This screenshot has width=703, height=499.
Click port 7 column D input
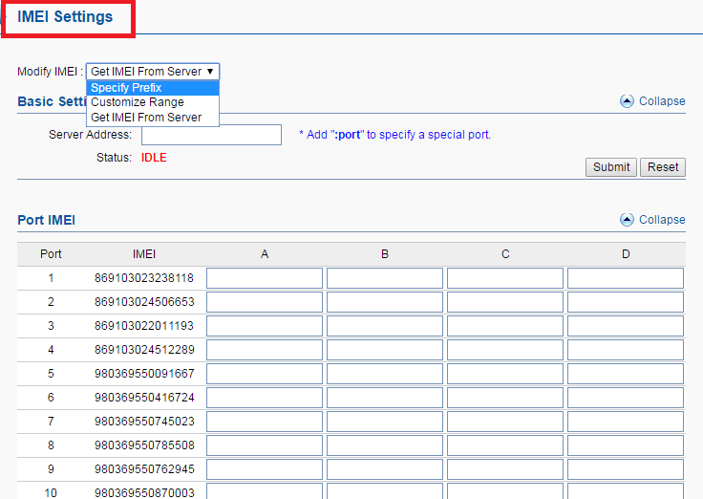pyautogui.click(x=626, y=422)
